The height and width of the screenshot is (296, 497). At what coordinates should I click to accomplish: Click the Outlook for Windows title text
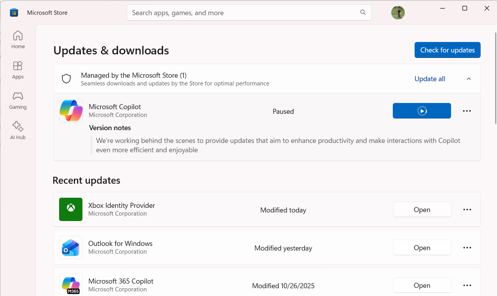tap(120, 244)
